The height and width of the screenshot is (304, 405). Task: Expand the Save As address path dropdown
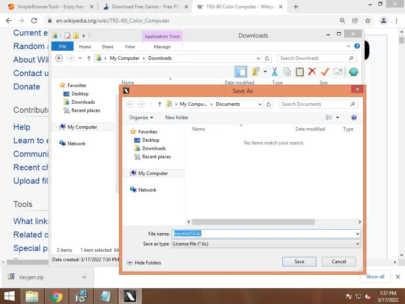[260, 104]
